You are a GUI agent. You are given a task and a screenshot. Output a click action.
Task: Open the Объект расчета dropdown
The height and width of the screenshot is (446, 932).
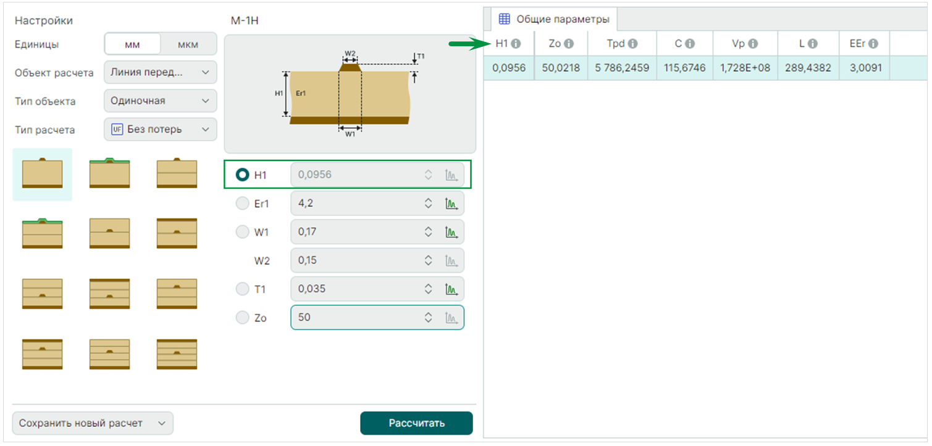tap(161, 72)
